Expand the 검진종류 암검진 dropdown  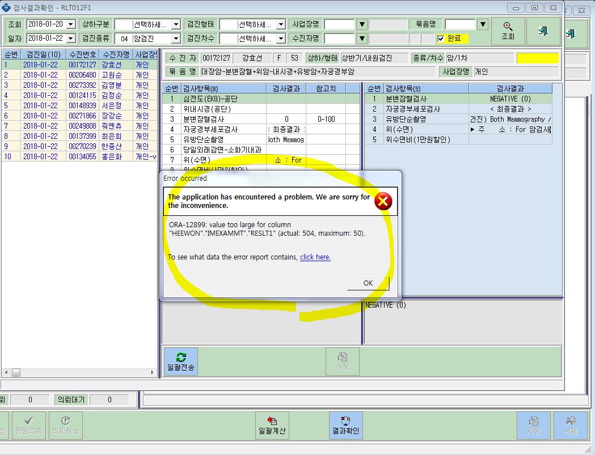pos(176,39)
